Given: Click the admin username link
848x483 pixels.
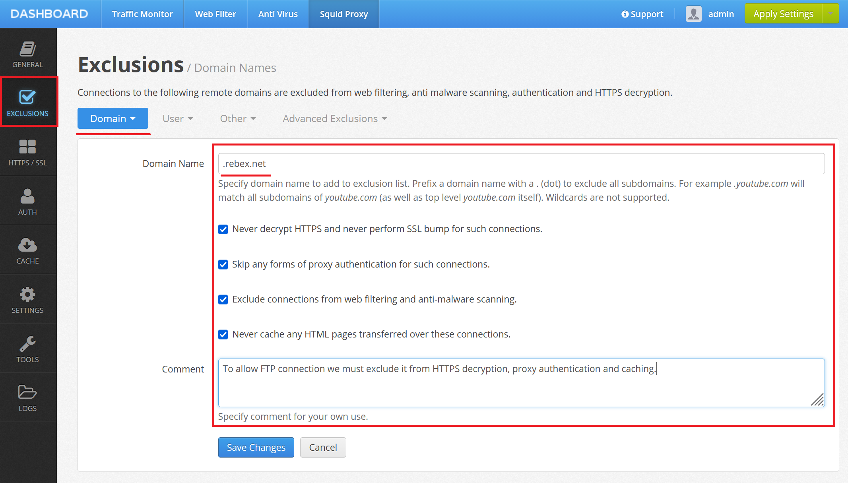Looking at the screenshot, I should click(721, 14).
